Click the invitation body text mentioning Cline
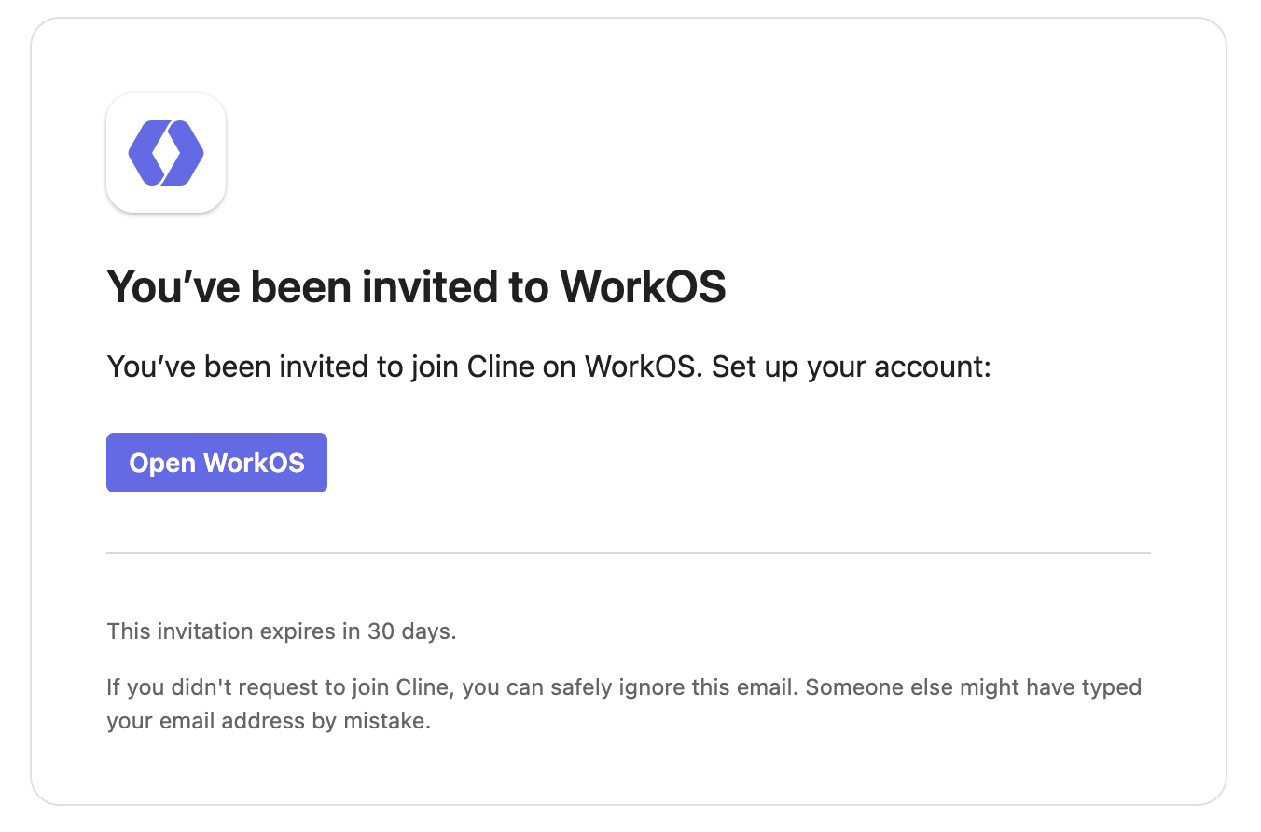Image resolution: width=1261 pixels, height=832 pixels. click(x=549, y=367)
